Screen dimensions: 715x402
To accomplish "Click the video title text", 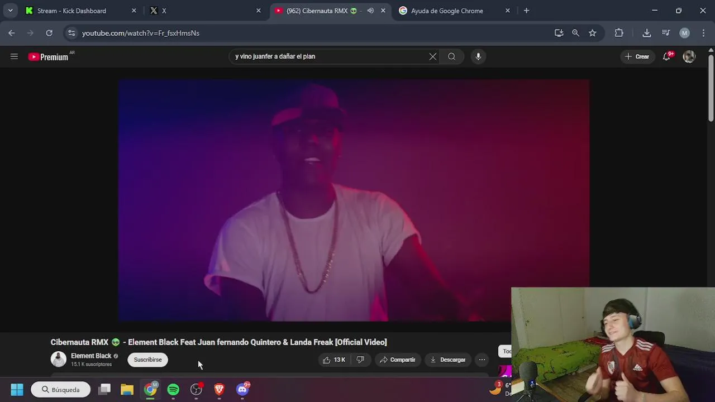I will [218, 342].
